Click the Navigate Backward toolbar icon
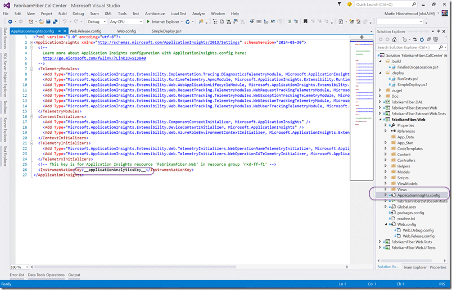Screen dimensions: 452x290 click(10, 21)
